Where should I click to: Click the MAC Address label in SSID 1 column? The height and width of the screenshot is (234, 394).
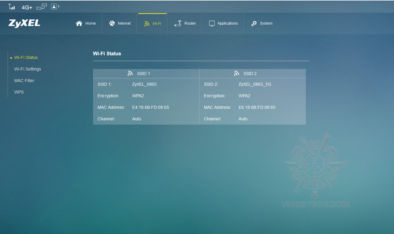click(111, 107)
